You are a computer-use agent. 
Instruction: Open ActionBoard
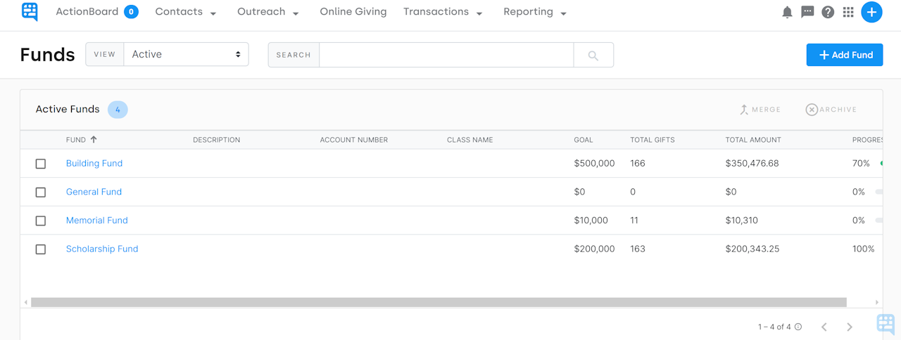click(87, 12)
